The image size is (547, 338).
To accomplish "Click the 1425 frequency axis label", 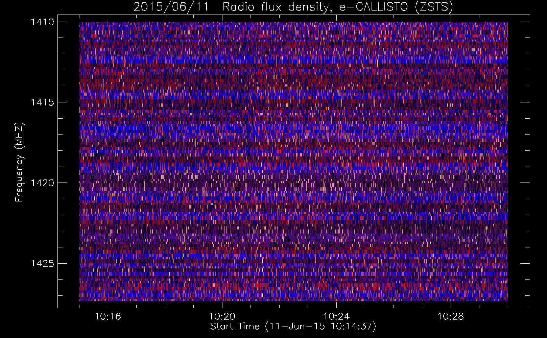I will tap(42, 263).
